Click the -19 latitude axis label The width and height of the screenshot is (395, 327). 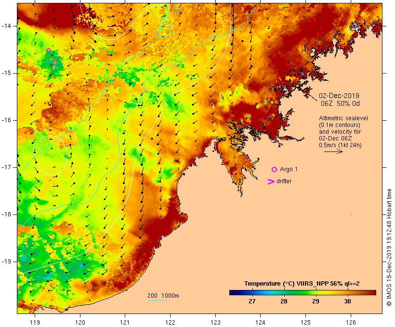[6, 262]
